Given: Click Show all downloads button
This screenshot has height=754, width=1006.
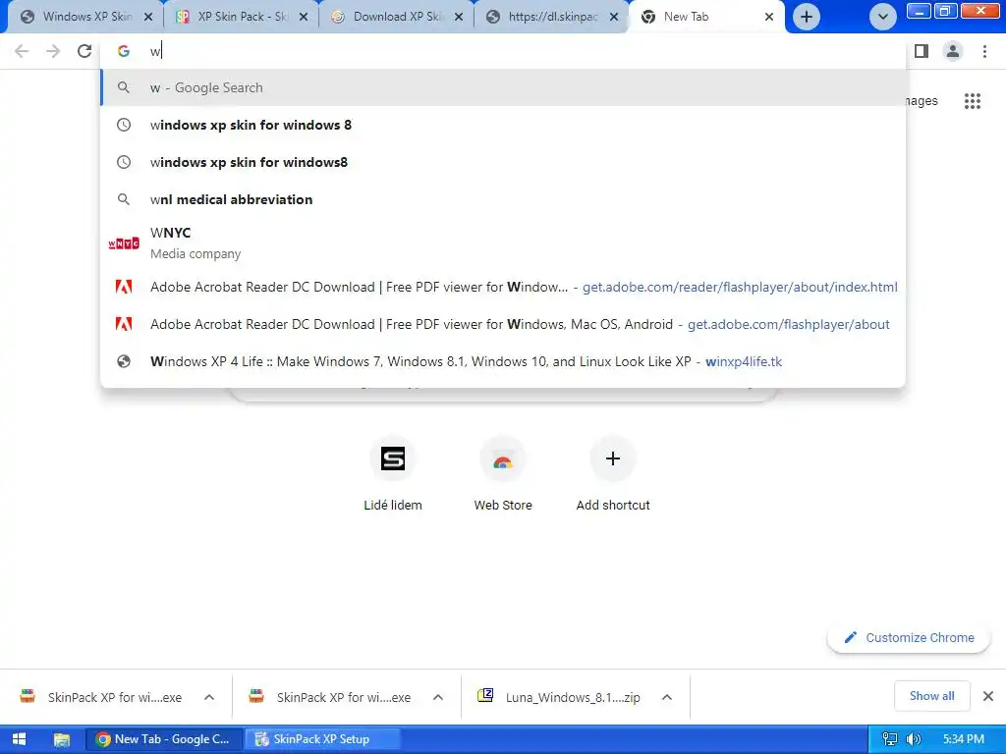Looking at the screenshot, I should point(931,696).
